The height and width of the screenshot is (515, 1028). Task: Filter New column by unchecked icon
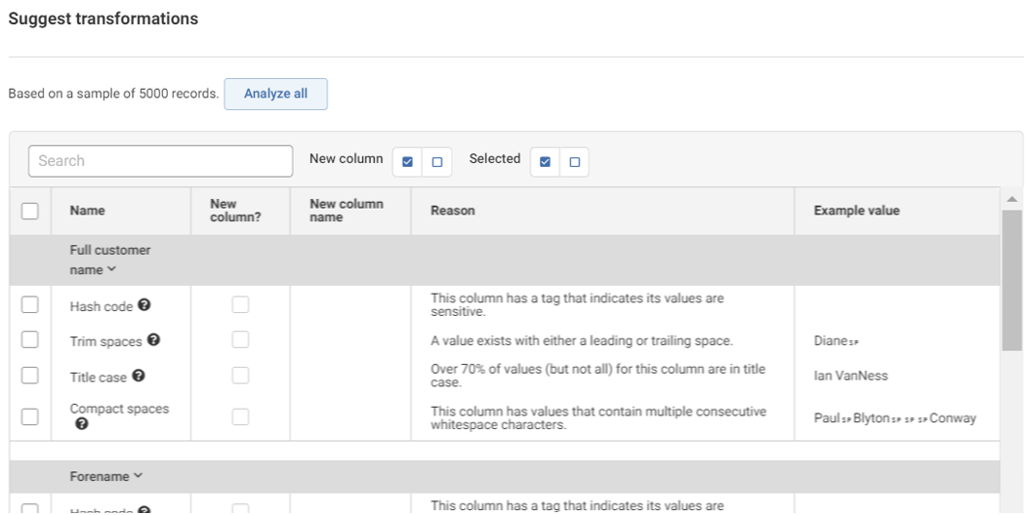point(436,161)
